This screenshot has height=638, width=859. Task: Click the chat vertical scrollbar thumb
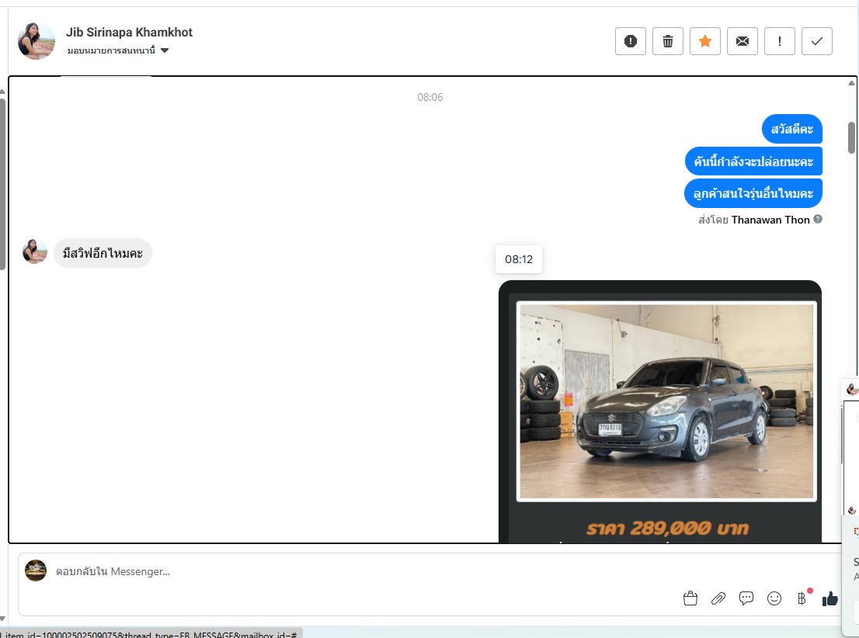click(851, 137)
